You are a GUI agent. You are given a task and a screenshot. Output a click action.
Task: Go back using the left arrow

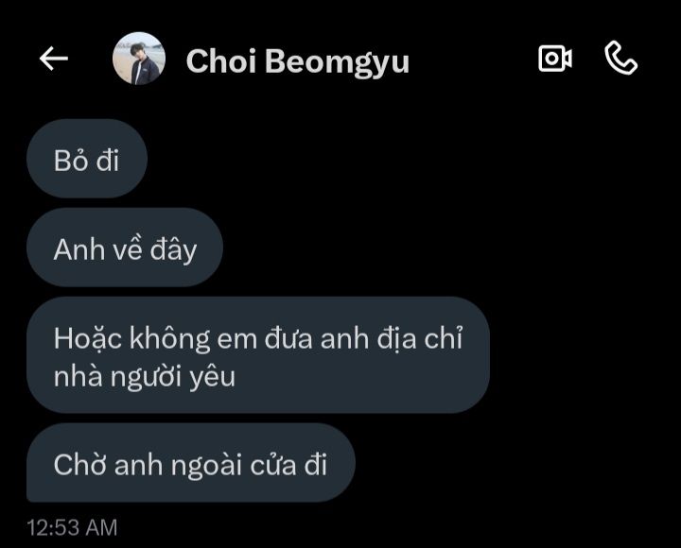click(53, 59)
